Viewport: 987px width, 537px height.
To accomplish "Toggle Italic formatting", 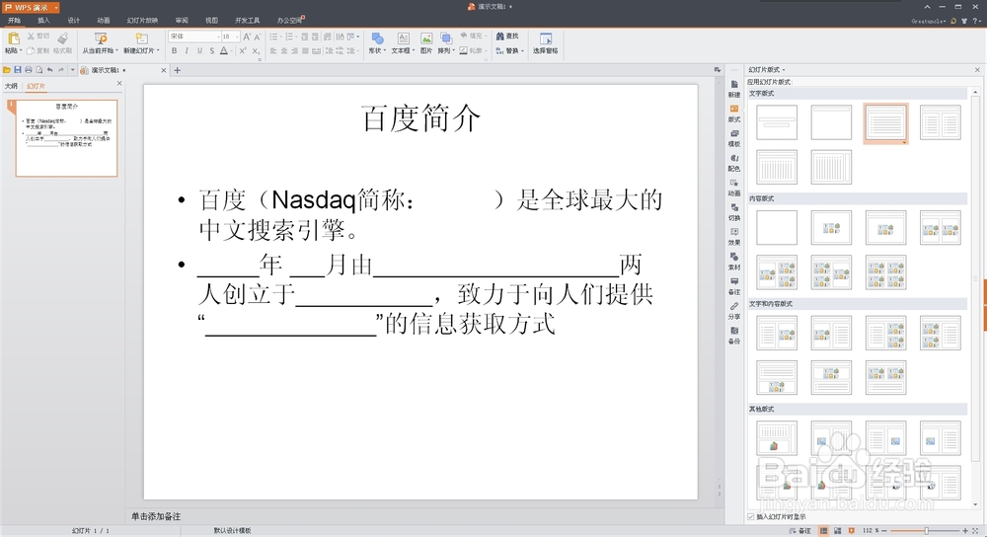I will 187,51.
